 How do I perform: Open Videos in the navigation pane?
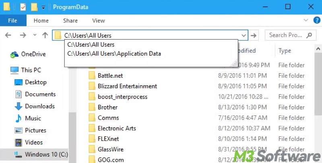point(34,142)
